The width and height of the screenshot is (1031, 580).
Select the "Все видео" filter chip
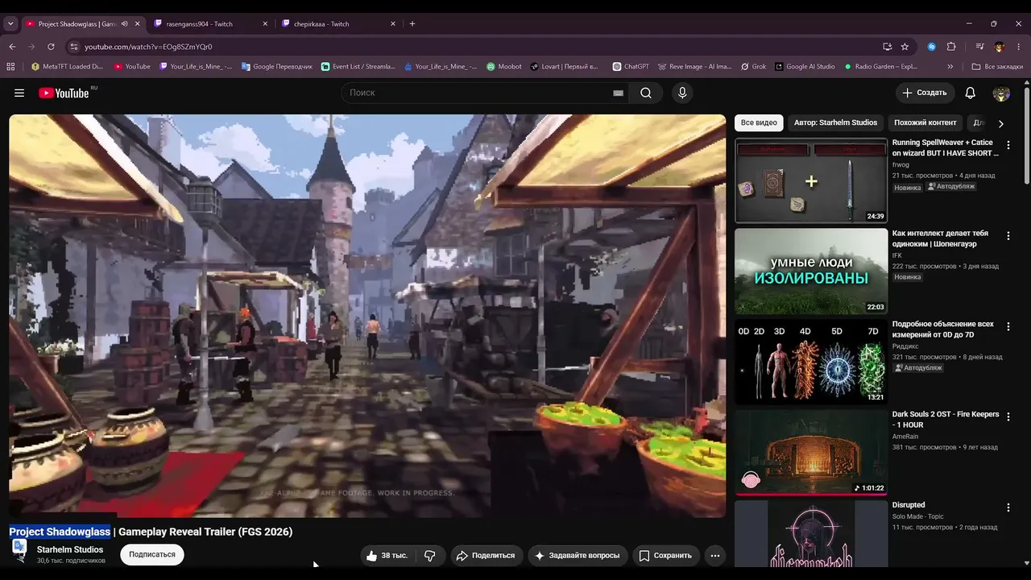click(x=759, y=122)
